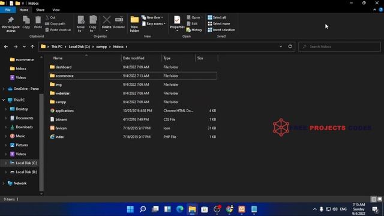Viewport: 384px width, 216px height.
Task: Open the Windows Start button
Action: [131, 209]
